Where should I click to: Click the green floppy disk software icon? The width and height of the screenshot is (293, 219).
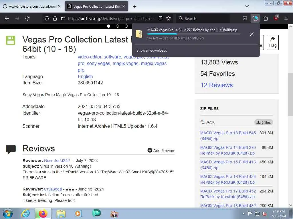pyautogui.click(x=11, y=40)
